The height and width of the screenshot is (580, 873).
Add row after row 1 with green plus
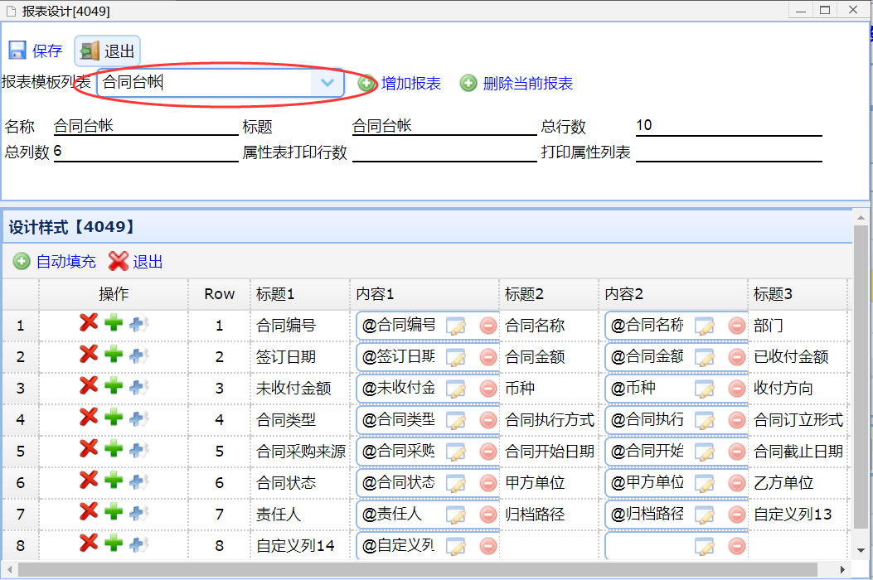pos(114,323)
